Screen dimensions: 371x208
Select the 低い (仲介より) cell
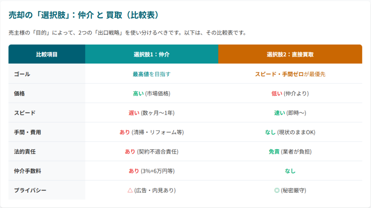290,93
